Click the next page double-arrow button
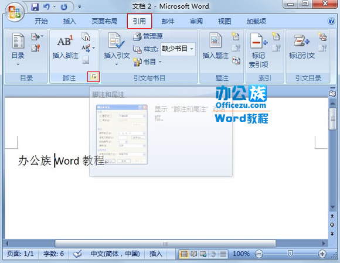 (x=332, y=234)
